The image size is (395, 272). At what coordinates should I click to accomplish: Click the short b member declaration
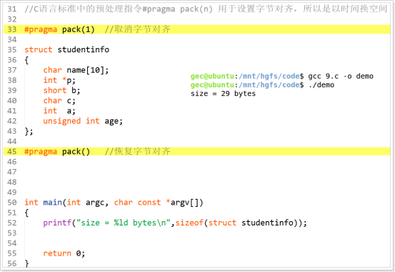click(61, 90)
